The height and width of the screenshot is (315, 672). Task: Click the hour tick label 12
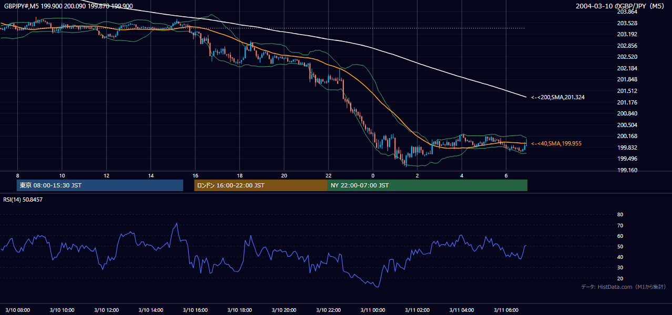[x=106, y=175]
